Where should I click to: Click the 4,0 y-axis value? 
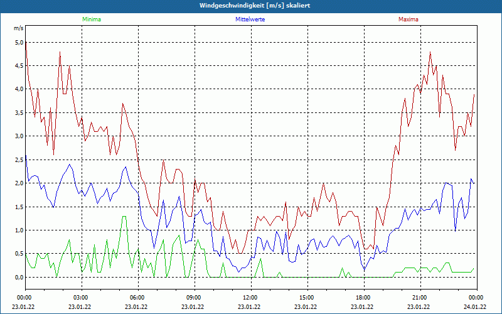[19, 89]
